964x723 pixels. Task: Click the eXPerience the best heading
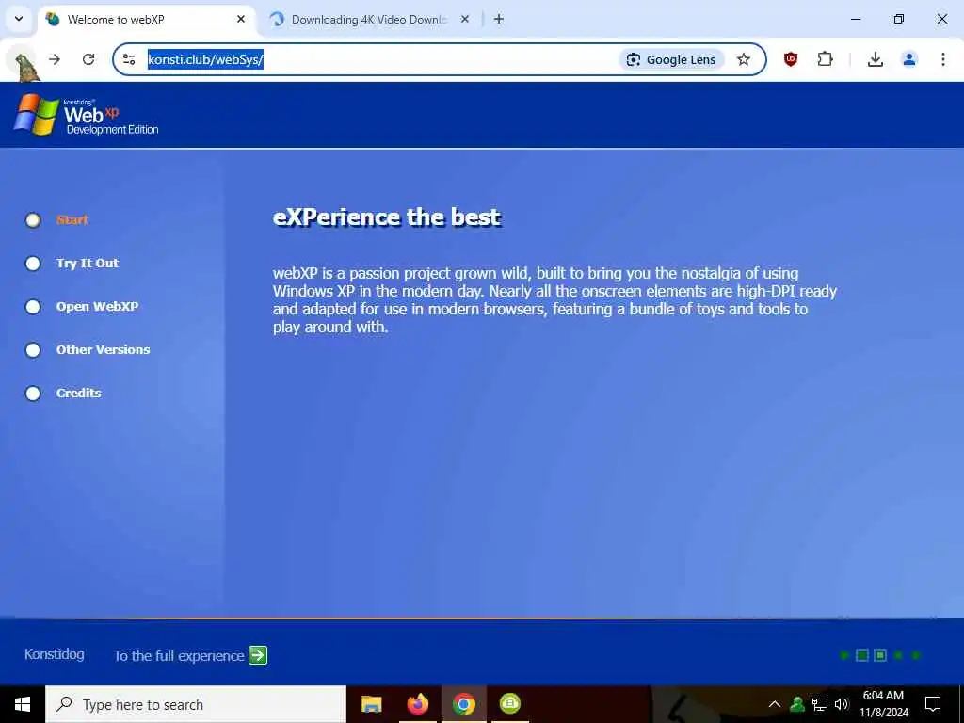(387, 217)
